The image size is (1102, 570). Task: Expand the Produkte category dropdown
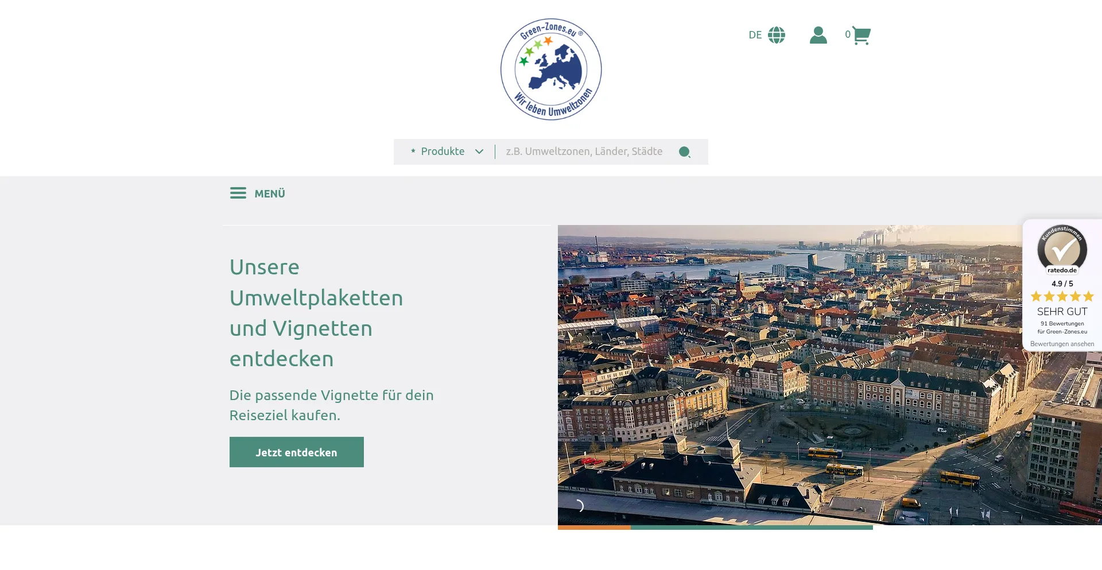[x=443, y=152]
